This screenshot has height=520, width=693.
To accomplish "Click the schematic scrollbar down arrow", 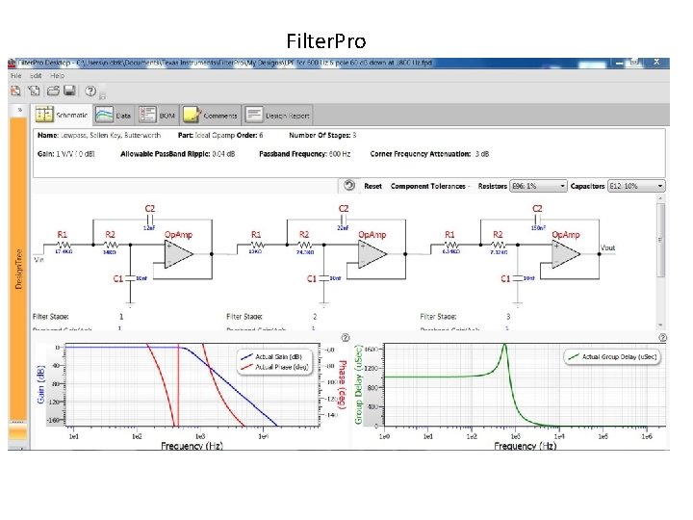I will [x=660, y=325].
